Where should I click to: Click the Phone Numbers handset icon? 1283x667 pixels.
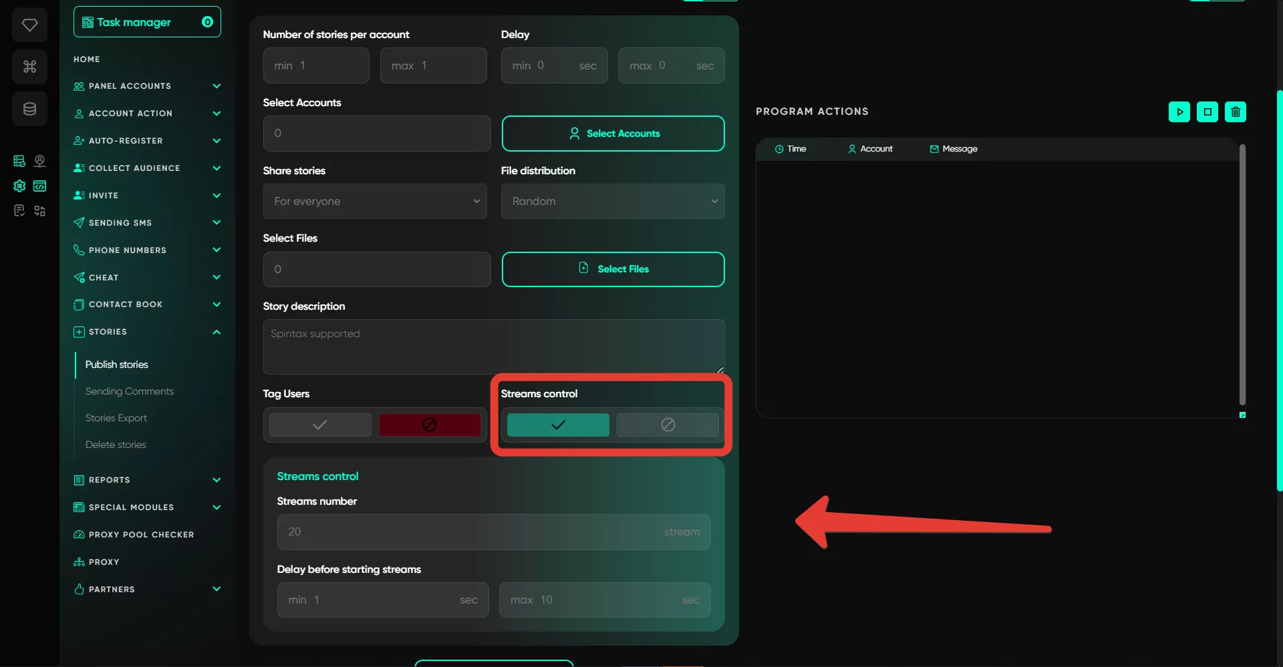pyautogui.click(x=79, y=250)
